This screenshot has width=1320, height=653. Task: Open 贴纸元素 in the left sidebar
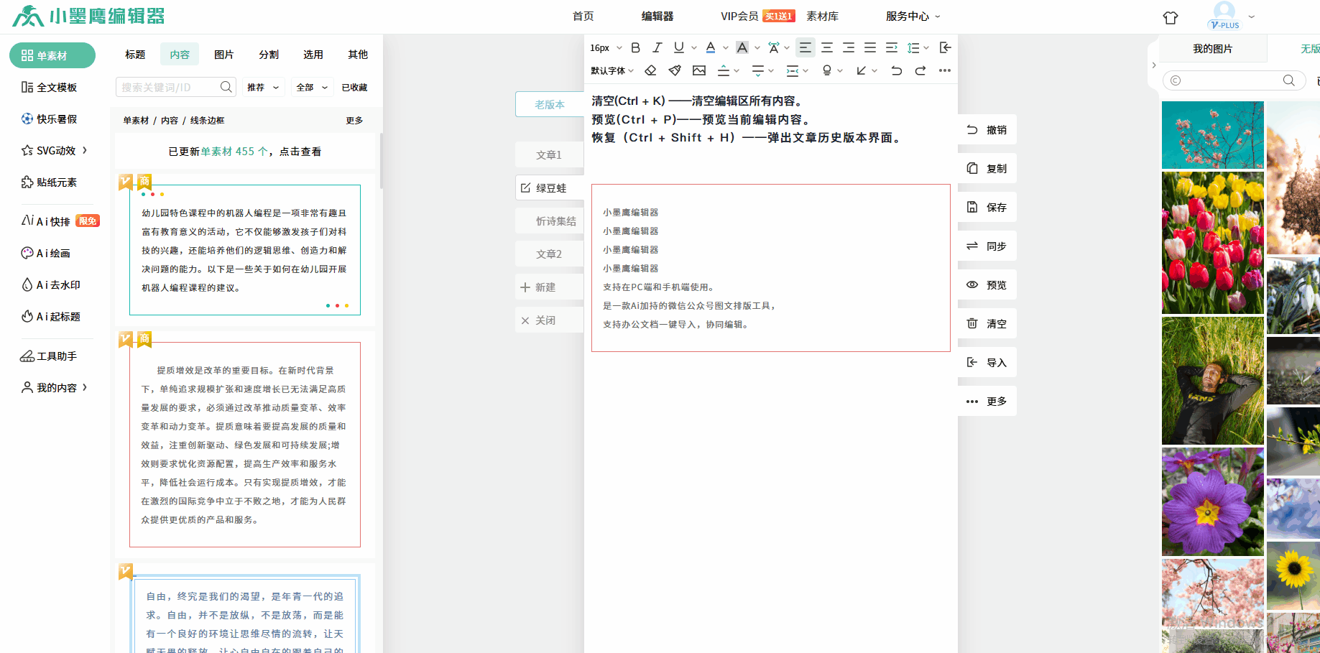50,182
